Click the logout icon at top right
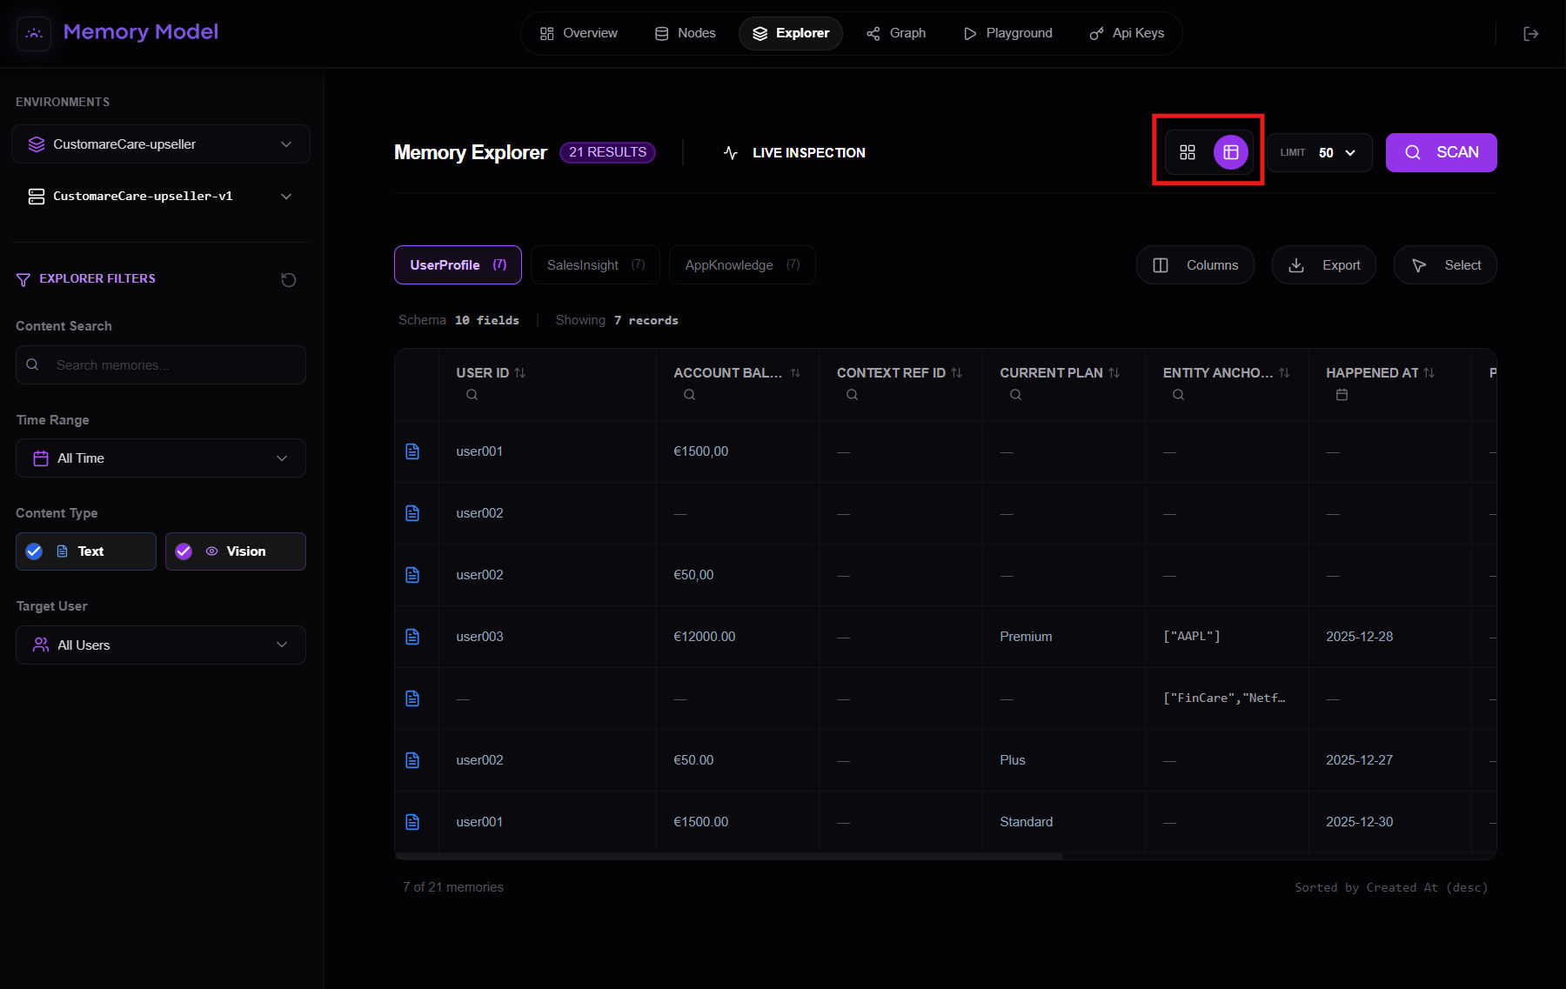This screenshot has width=1566, height=989. point(1531,34)
